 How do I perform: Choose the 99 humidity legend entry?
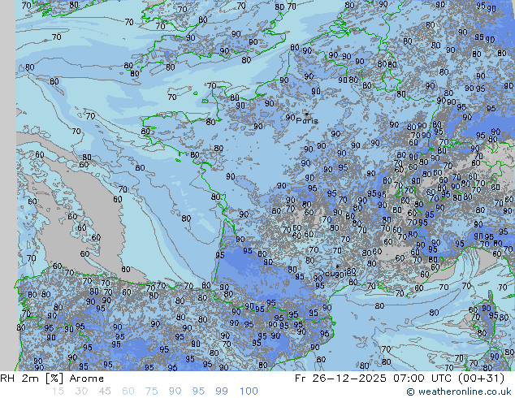tap(222, 392)
